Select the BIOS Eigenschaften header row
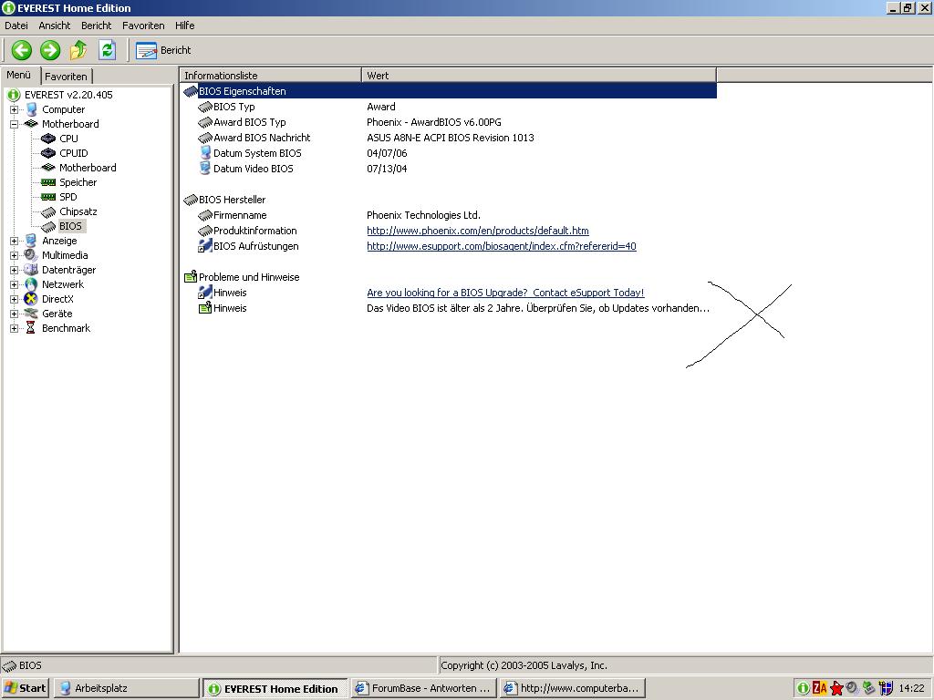Screen dimensions: 934x700 [x=449, y=91]
